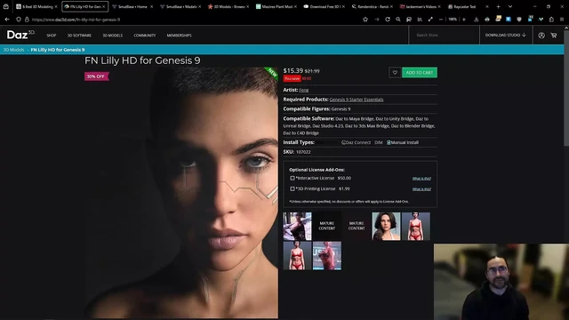Viewport: 569px width, 320px height.
Task: Click the Add to Cart button
Action: 420,73
